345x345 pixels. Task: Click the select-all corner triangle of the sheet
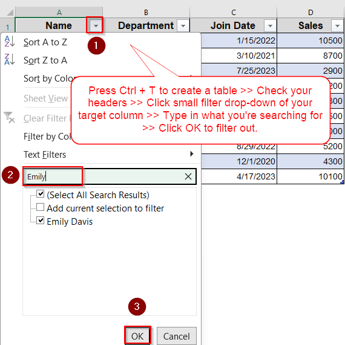10,13
